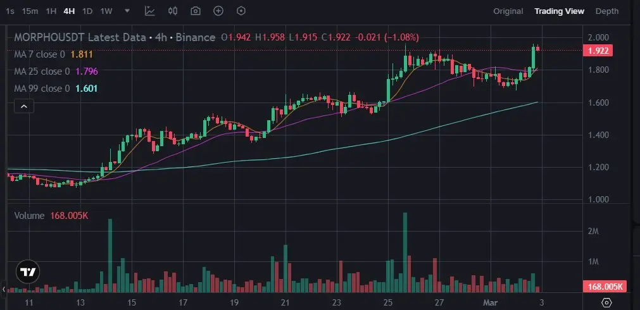The image size is (640, 310).
Task: Collapse the indicator legend chevron
Action: pyautogui.click(x=23, y=107)
